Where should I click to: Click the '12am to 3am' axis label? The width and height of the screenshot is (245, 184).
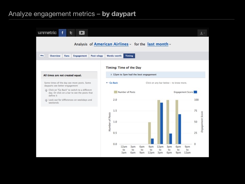pyautogui.click(x=124, y=150)
